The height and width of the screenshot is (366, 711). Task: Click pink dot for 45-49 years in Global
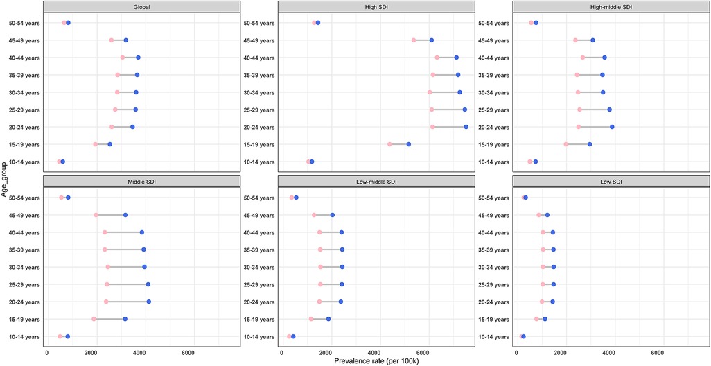(111, 40)
